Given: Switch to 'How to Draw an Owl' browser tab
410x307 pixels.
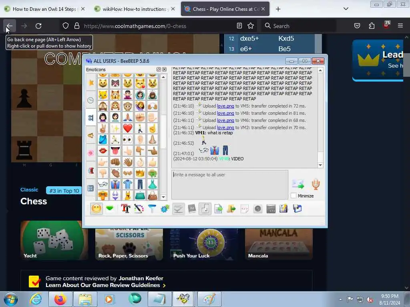Looking at the screenshot, I should (45, 9).
